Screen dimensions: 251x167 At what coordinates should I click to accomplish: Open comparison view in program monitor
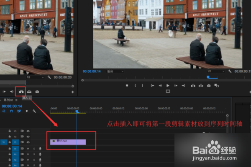[x=217, y=86]
